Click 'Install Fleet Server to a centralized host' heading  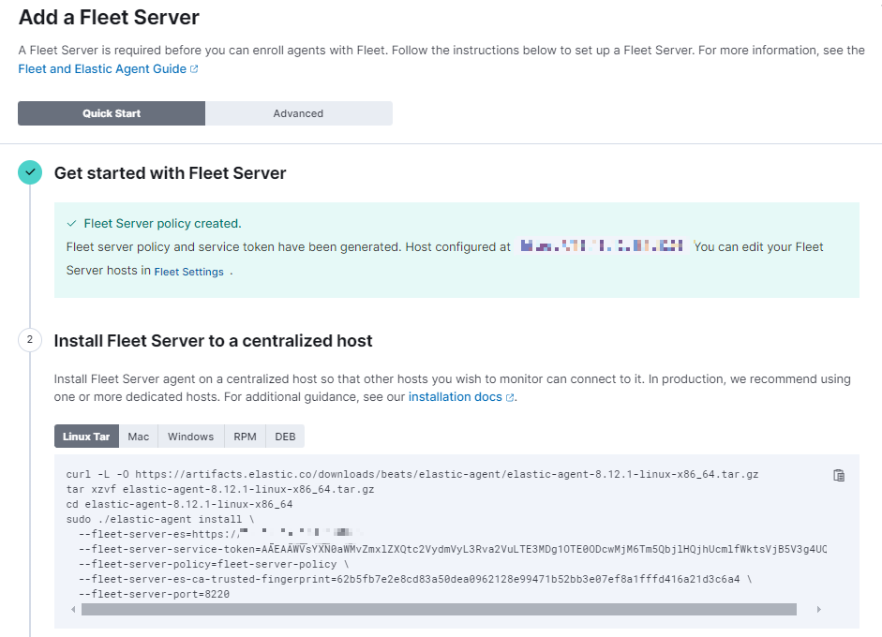(213, 341)
